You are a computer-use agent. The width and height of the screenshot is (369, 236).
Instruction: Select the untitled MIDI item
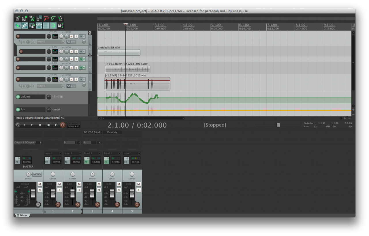pyautogui.click(x=119, y=52)
